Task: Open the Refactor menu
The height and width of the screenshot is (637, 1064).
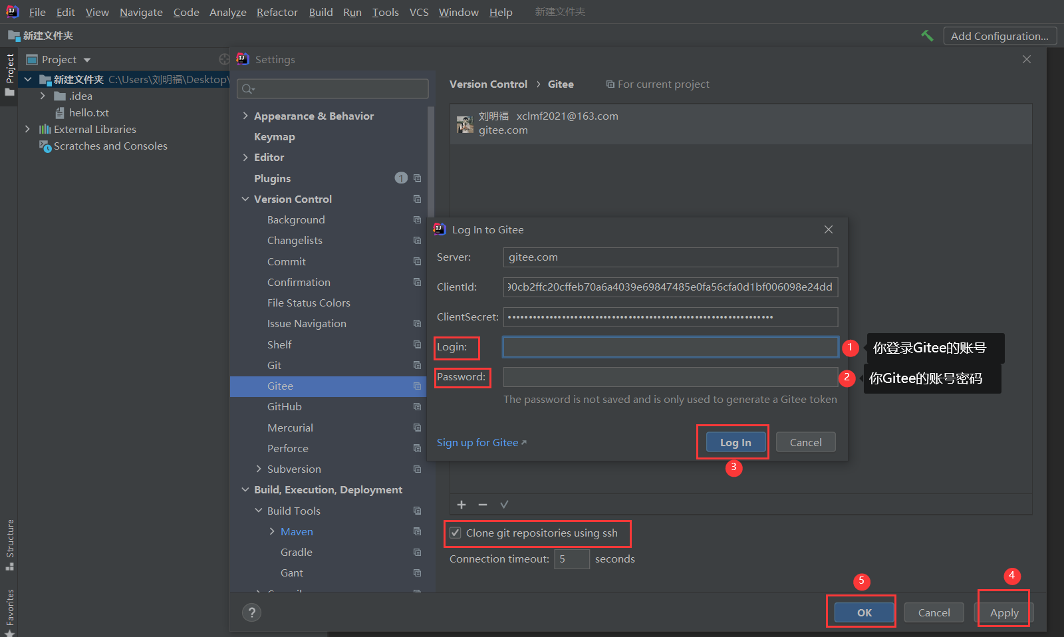Action: pyautogui.click(x=277, y=12)
